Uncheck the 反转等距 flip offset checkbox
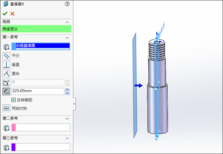This screenshot has width=223, height=154. 13,100
